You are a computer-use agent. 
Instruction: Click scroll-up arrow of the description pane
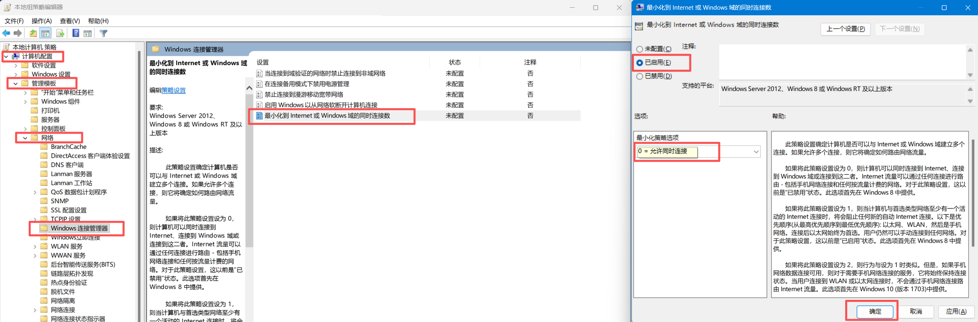pyautogui.click(x=249, y=88)
